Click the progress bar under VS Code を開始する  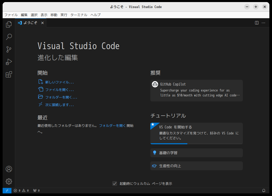196,144
